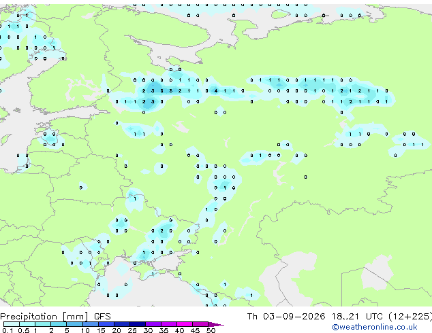Select the 45–50 mm legend swatch
Viewport: 432px width, 333px height.
click(200, 324)
